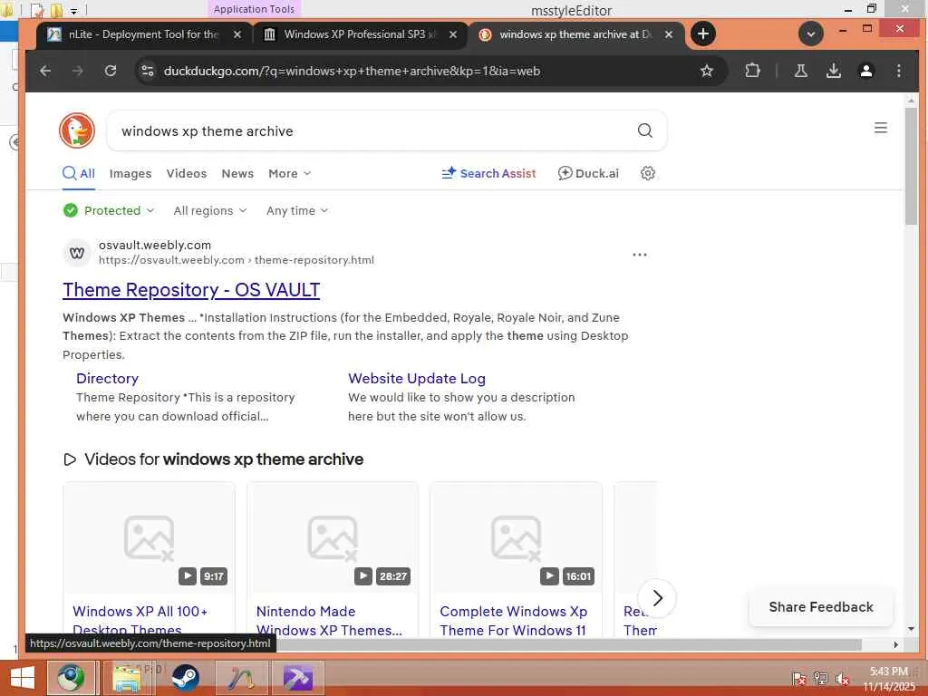Open the msstyleEditor hammer taskbar icon
The image size is (928, 696).
pyautogui.click(x=297, y=678)
